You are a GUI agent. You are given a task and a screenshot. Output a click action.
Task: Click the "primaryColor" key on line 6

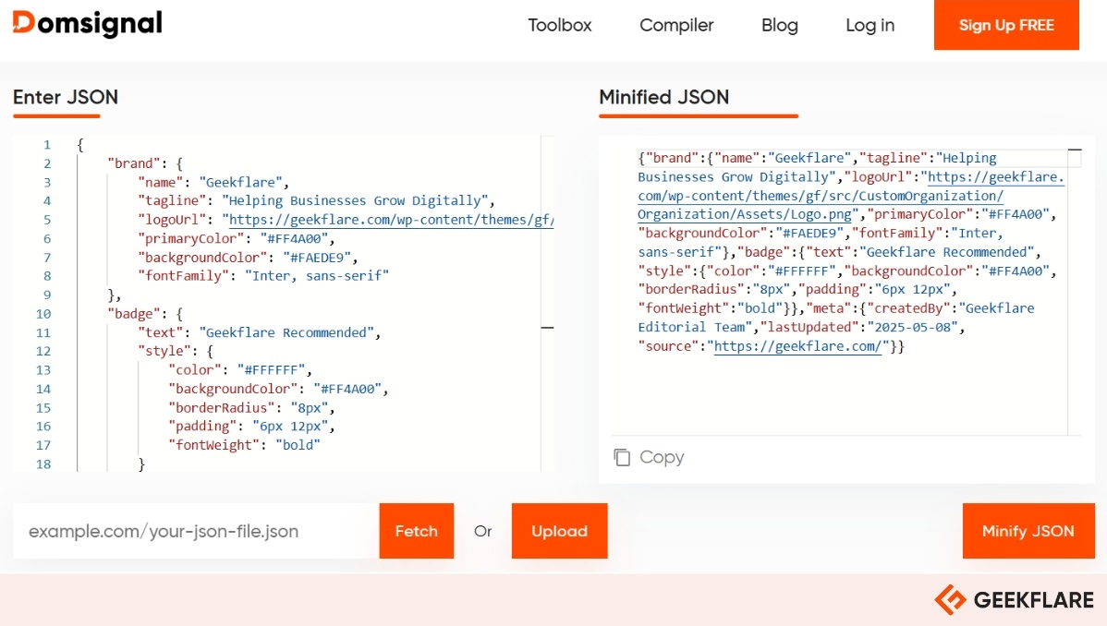pos(190,238)
